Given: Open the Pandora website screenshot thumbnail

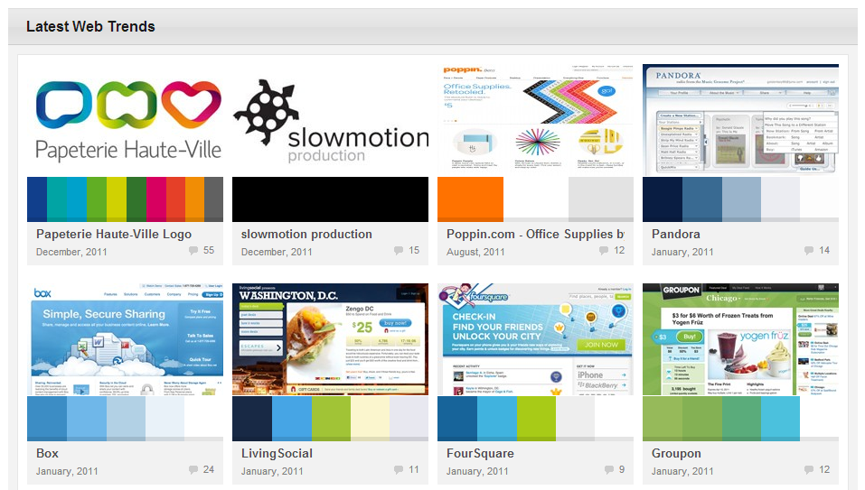Looking at the screenshot, I should [740, 119].
